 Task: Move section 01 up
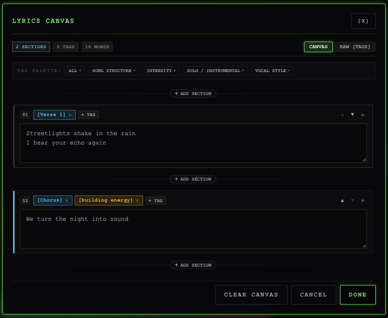coord(343,115)
